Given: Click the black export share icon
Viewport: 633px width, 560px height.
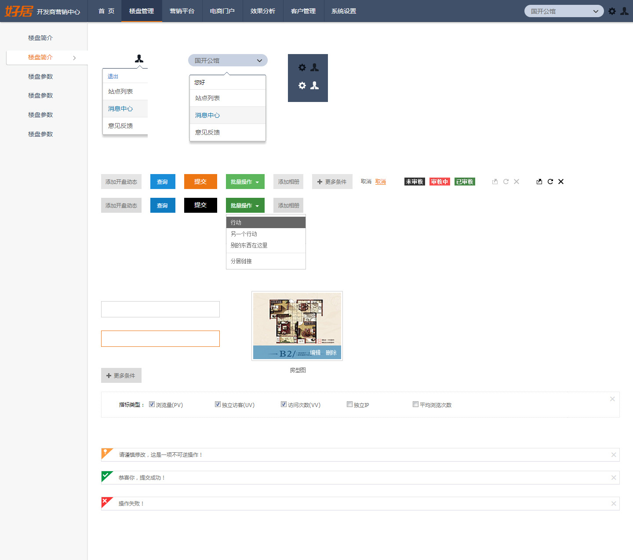Looking at the screenshot, I should (x=539, y=182).
